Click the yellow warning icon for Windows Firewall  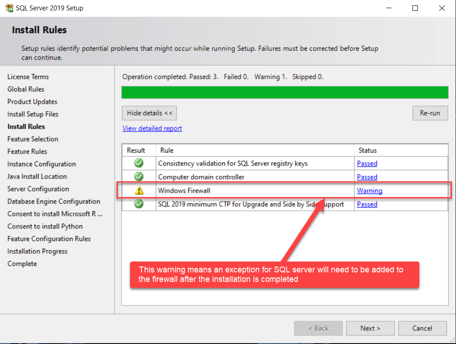pos(139,190)
